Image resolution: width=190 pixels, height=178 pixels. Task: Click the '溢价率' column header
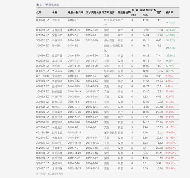click(169, 12)
